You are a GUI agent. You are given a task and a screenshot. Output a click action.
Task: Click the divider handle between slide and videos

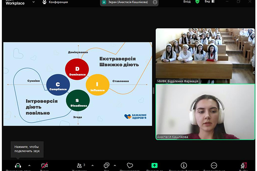tap(154, 91)
